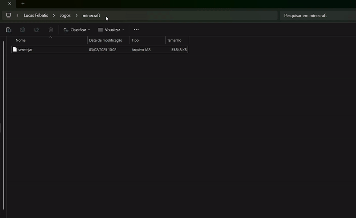Screen dimensions: 356x218
Task: Click the This PC monitor icon in address bar
Action: point(8,15)
